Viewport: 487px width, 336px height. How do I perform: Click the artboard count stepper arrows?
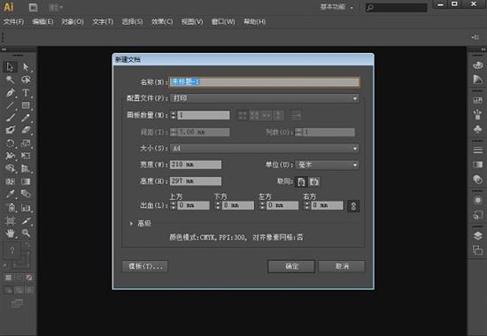tap(174, 115)
